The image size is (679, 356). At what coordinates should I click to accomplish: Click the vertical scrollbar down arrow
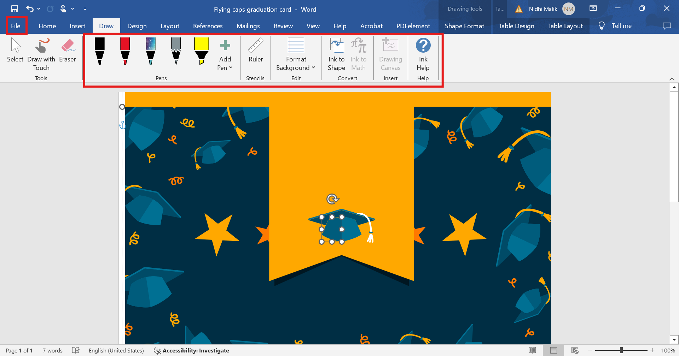click(x=674, y=339)
